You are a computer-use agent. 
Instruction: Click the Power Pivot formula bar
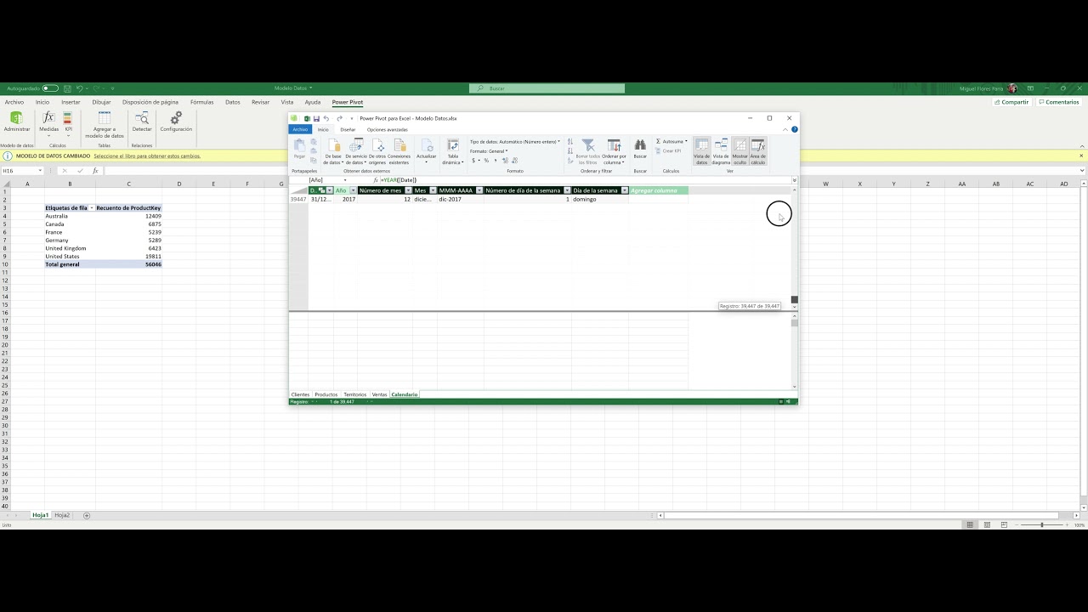click(586, 180)
